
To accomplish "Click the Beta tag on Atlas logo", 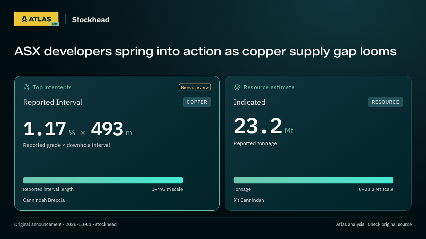I will coord(55,24).
